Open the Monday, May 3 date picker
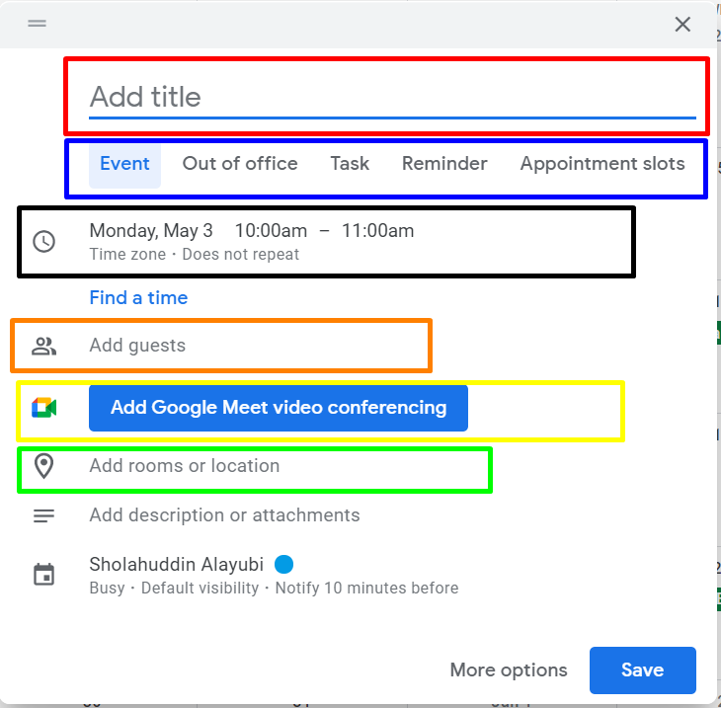The image size is (721, 708). coord(151,231)
